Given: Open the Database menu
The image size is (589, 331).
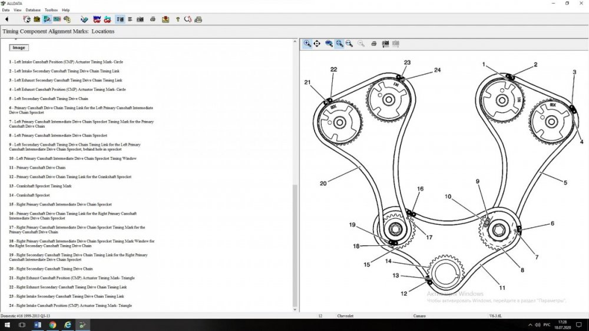Looking at the screenshot, I should (33, 10).
